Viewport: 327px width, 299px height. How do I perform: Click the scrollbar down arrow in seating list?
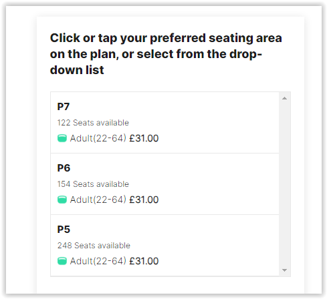(x=284, y=270)
